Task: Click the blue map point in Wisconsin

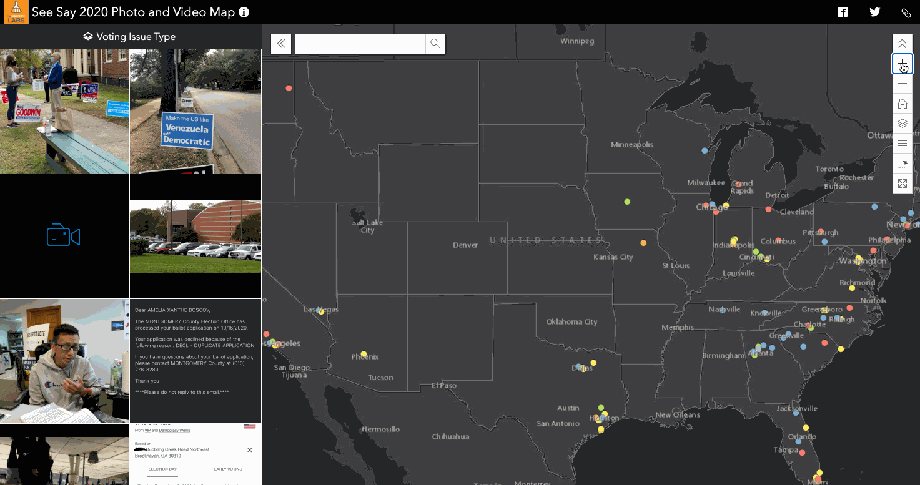Action: 705,150
